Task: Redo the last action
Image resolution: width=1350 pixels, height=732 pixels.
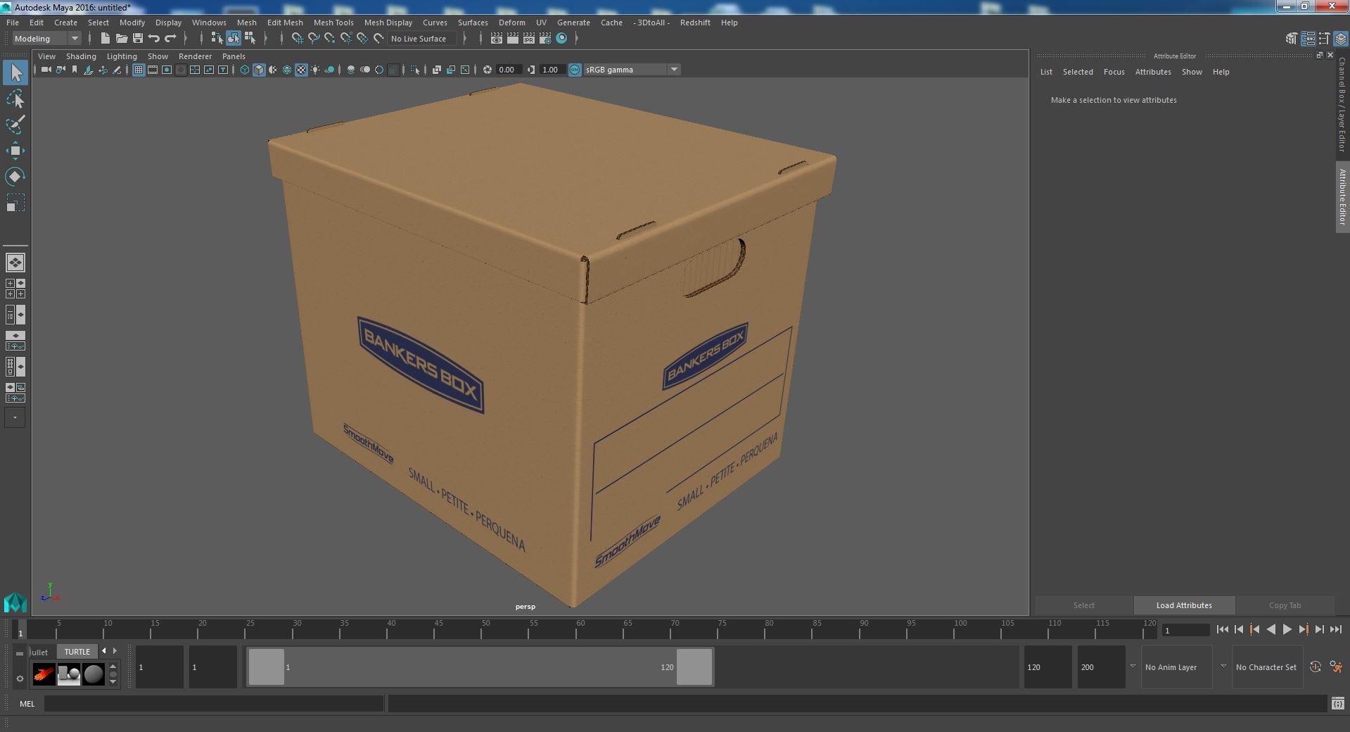Action: click(x=170, y=39)
